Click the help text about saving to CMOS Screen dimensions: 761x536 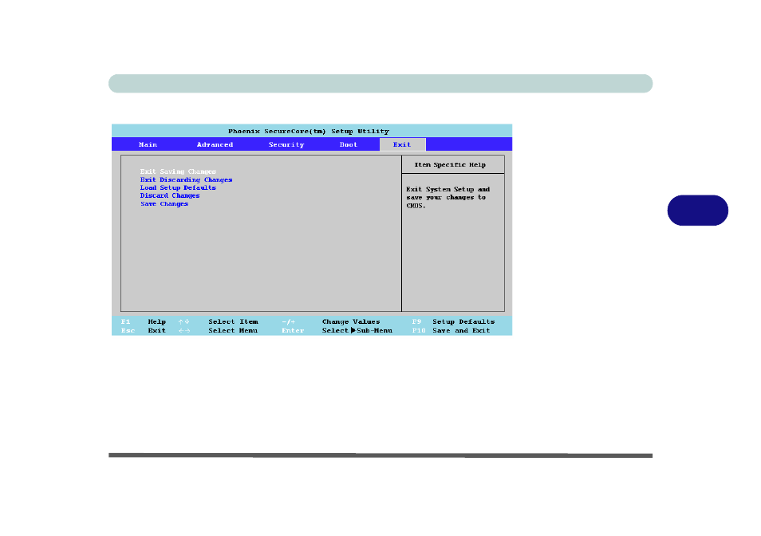pyautogui.click(x=448, y=198)
